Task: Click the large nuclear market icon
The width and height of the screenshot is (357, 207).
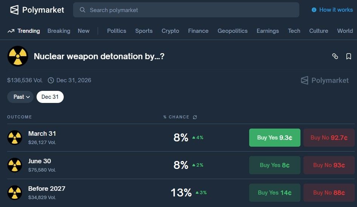Action: [x=18, y=56]
